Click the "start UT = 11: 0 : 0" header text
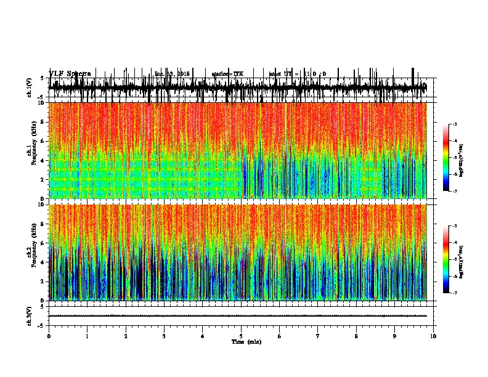This screenshot has height=377, width=488. pos(298,74)
